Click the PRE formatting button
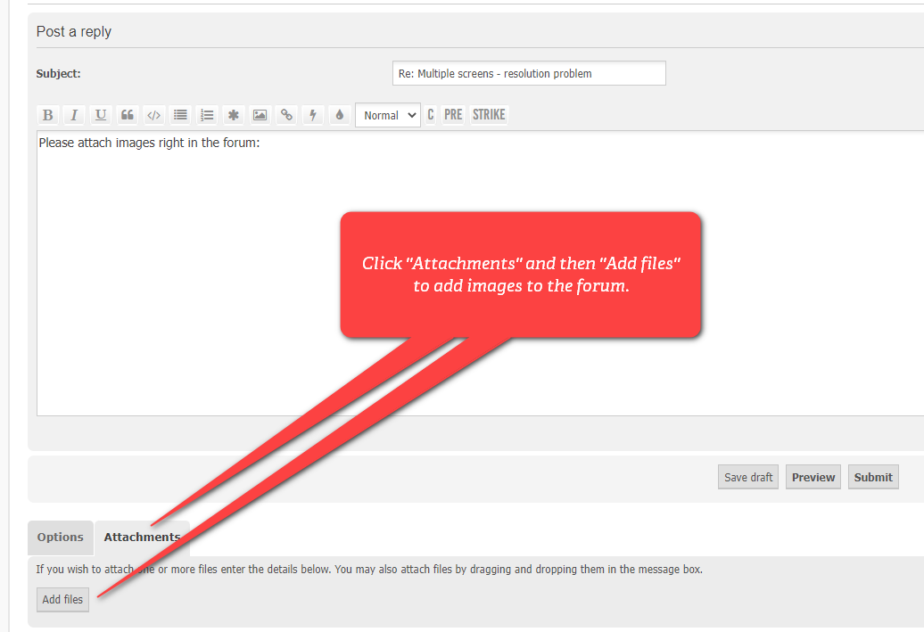The image size is (924, 632). pos(453,115)
